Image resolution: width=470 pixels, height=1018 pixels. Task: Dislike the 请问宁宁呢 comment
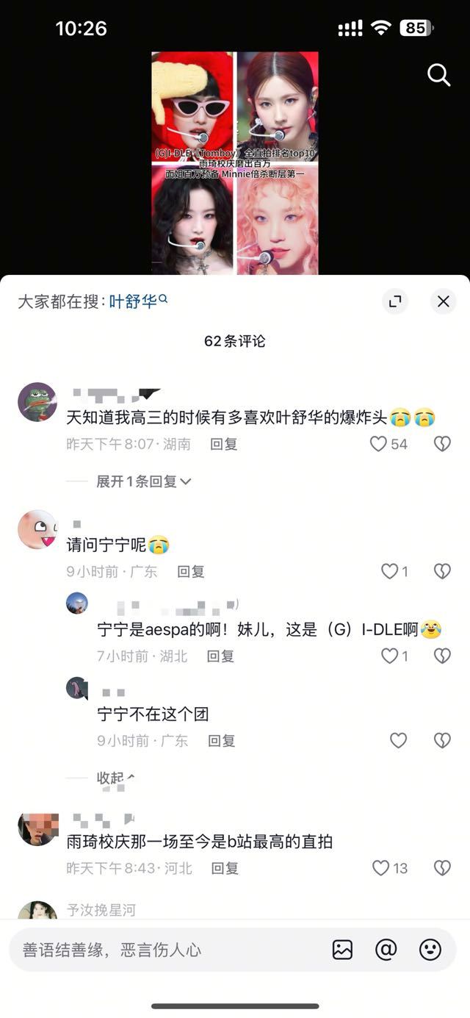tap(442, 571)
